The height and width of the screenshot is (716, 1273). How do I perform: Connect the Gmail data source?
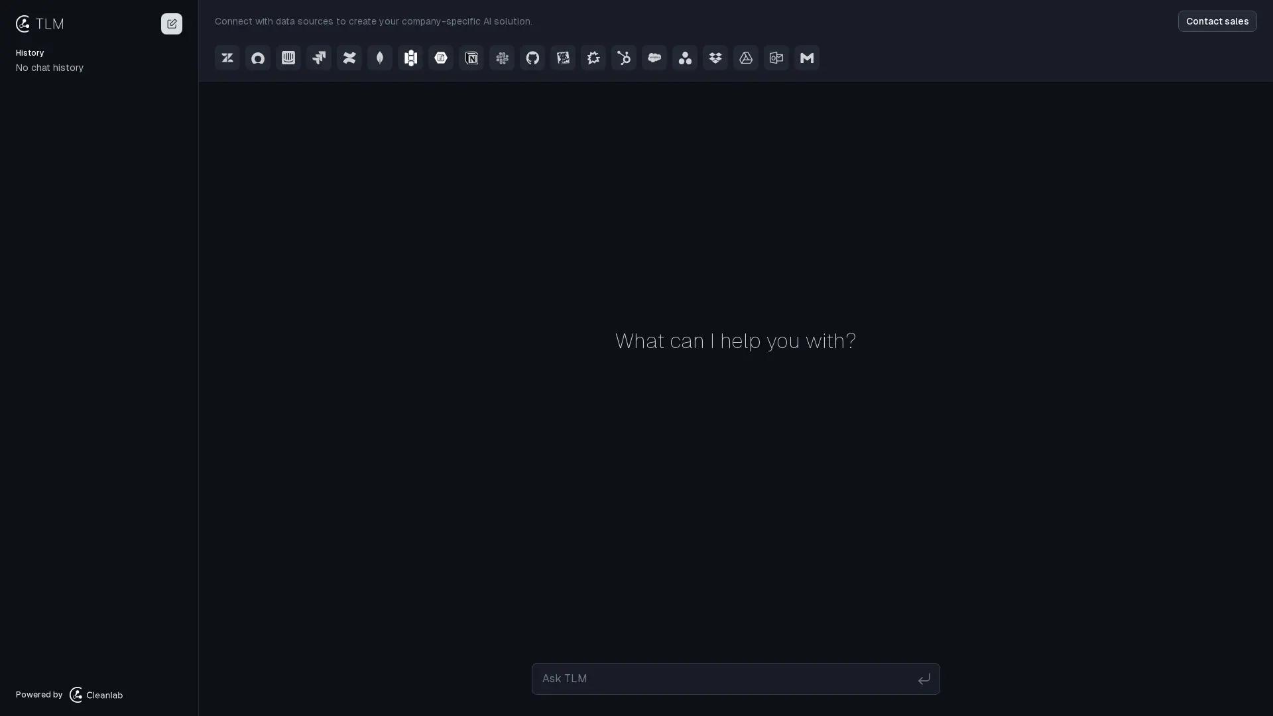807,58
